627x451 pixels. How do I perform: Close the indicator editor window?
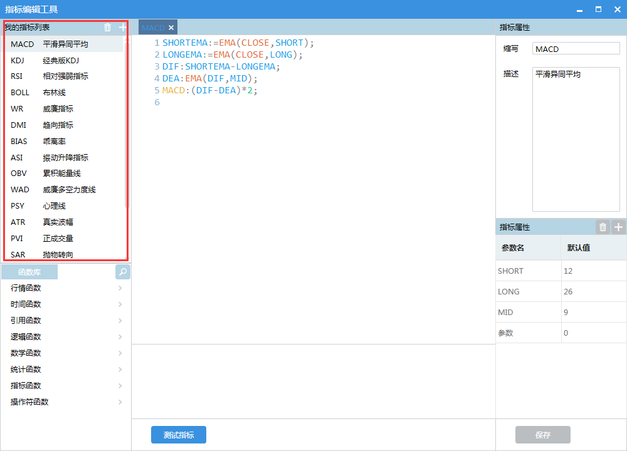pos(617,9)
